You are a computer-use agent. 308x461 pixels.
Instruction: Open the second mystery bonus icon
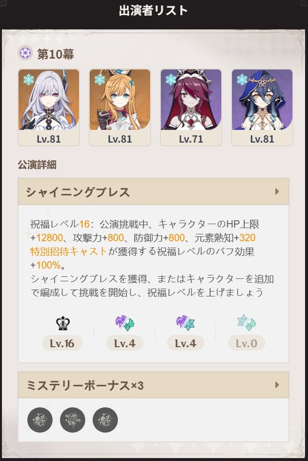point(73,420)
